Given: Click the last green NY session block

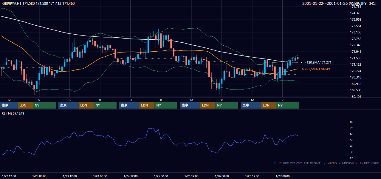Looking at the screenshot, I should point(287,105).
